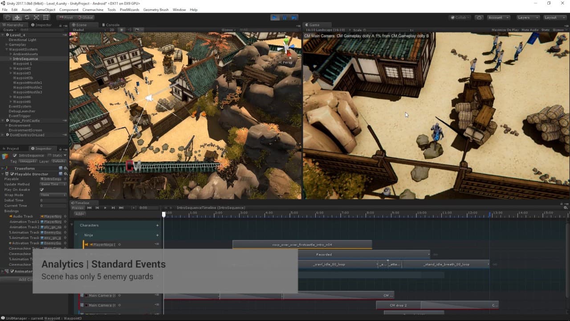570x321 pixels.
Task: Select the Rect transform tool
Action: (46, 17)
